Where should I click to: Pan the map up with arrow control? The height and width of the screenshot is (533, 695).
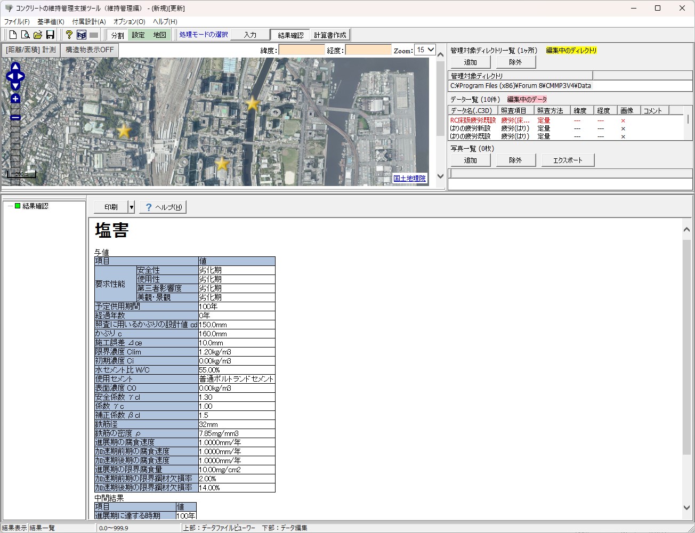15,67
